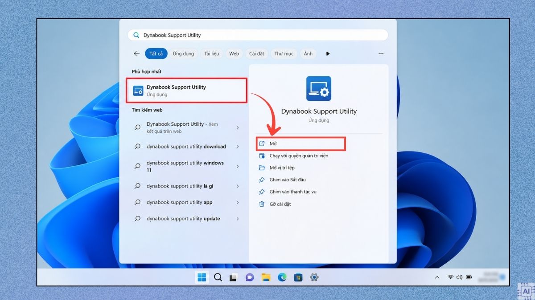Open Microsoft Store from the taskbar
The image size is (535, 300).
point(298,277)
